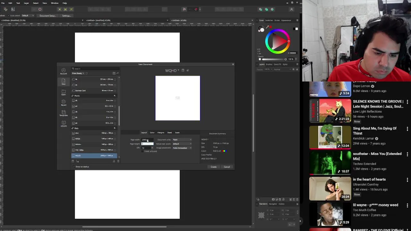Open Templates section in dialog sidebar
The image size is (411, 231).
click(x=64, y=113)
